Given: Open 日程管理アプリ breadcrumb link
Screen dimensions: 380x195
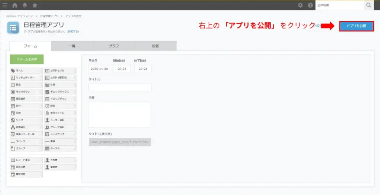Looking at the screenshot, I should tap(49, 16).
